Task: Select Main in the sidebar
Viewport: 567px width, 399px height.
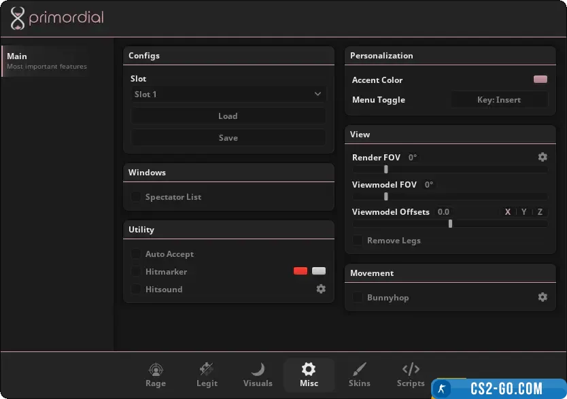Action: [x=46, y=61]
